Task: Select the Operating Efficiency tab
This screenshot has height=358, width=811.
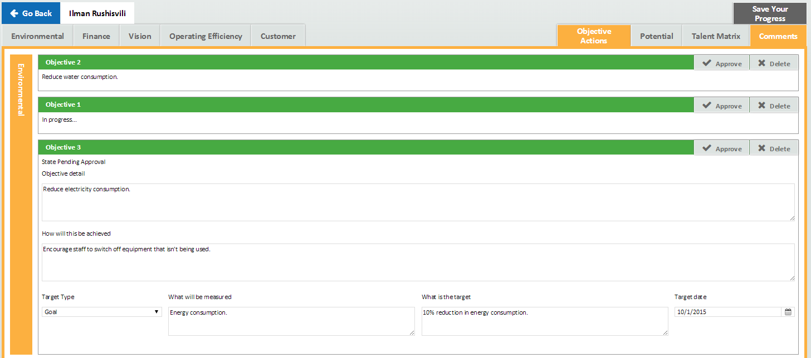Action: [x=206, y=36]
